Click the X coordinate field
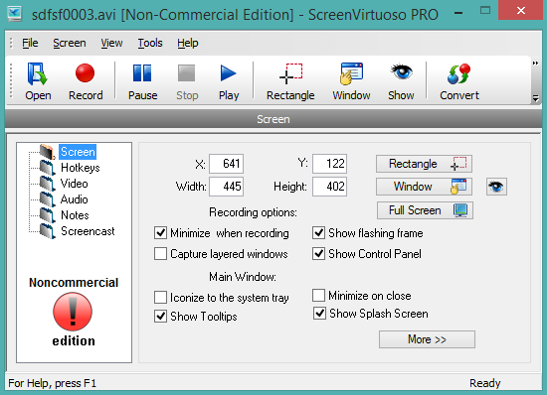The height and width of the screenshot is (395, 547). pos(226,164)
